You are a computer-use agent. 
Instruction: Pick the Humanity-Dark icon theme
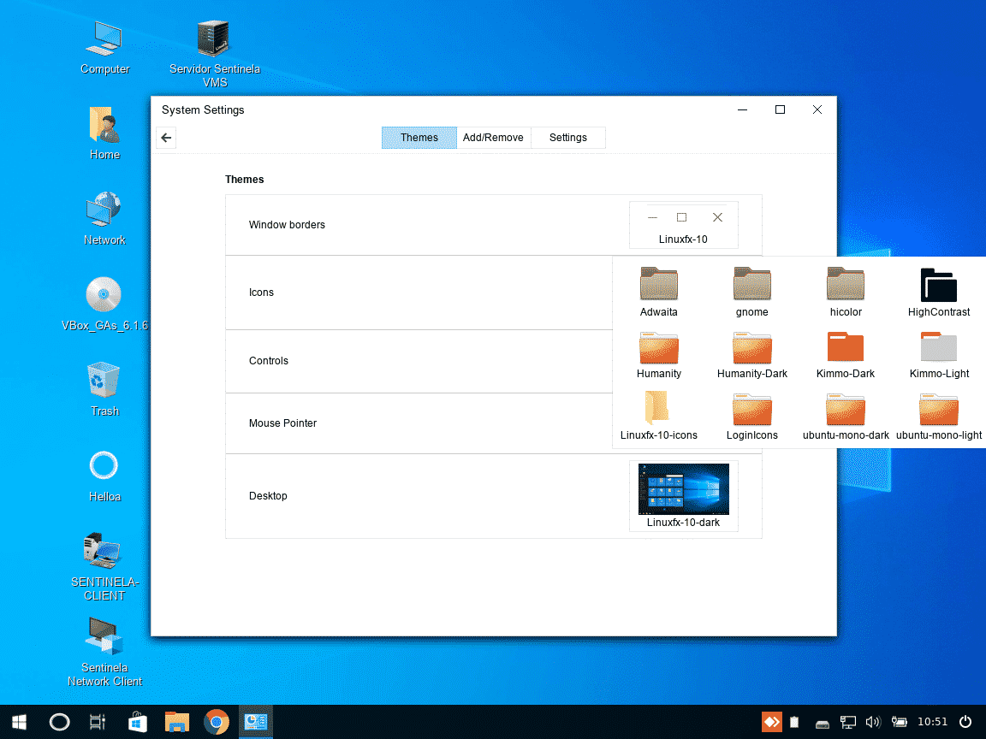coord(751,353)
